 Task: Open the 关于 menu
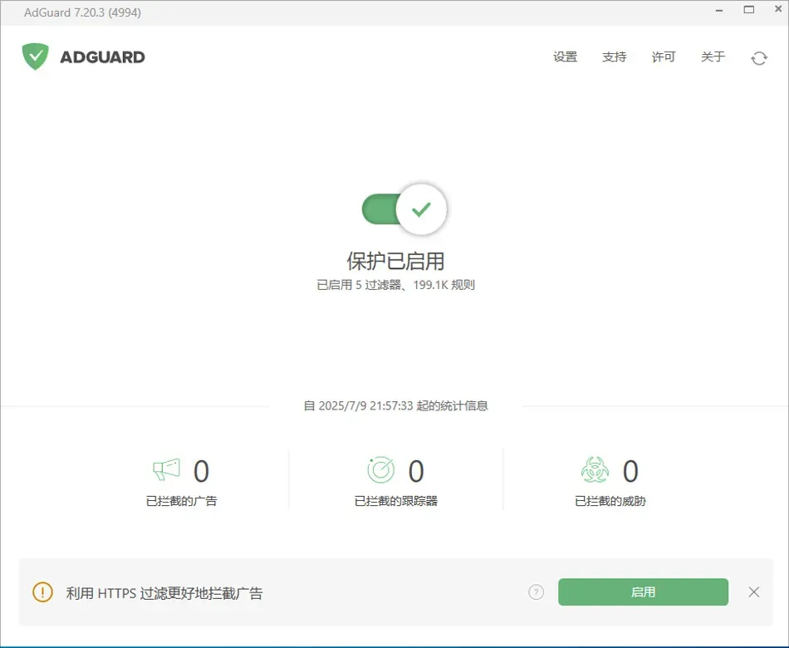pos(713,56)
